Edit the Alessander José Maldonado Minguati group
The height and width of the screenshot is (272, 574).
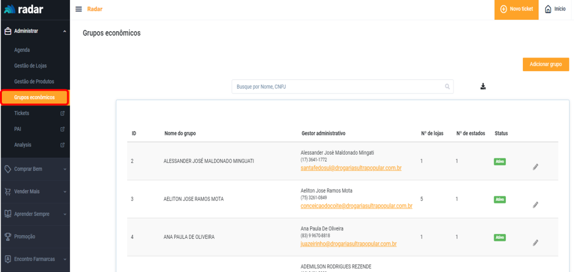click(x=535, y=167)
